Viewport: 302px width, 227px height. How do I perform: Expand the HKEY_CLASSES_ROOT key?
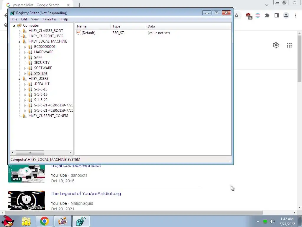point(19,31)
